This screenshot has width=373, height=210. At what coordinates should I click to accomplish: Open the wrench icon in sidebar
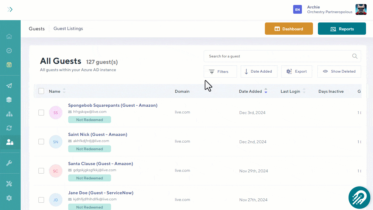click(x=9, y=163)
